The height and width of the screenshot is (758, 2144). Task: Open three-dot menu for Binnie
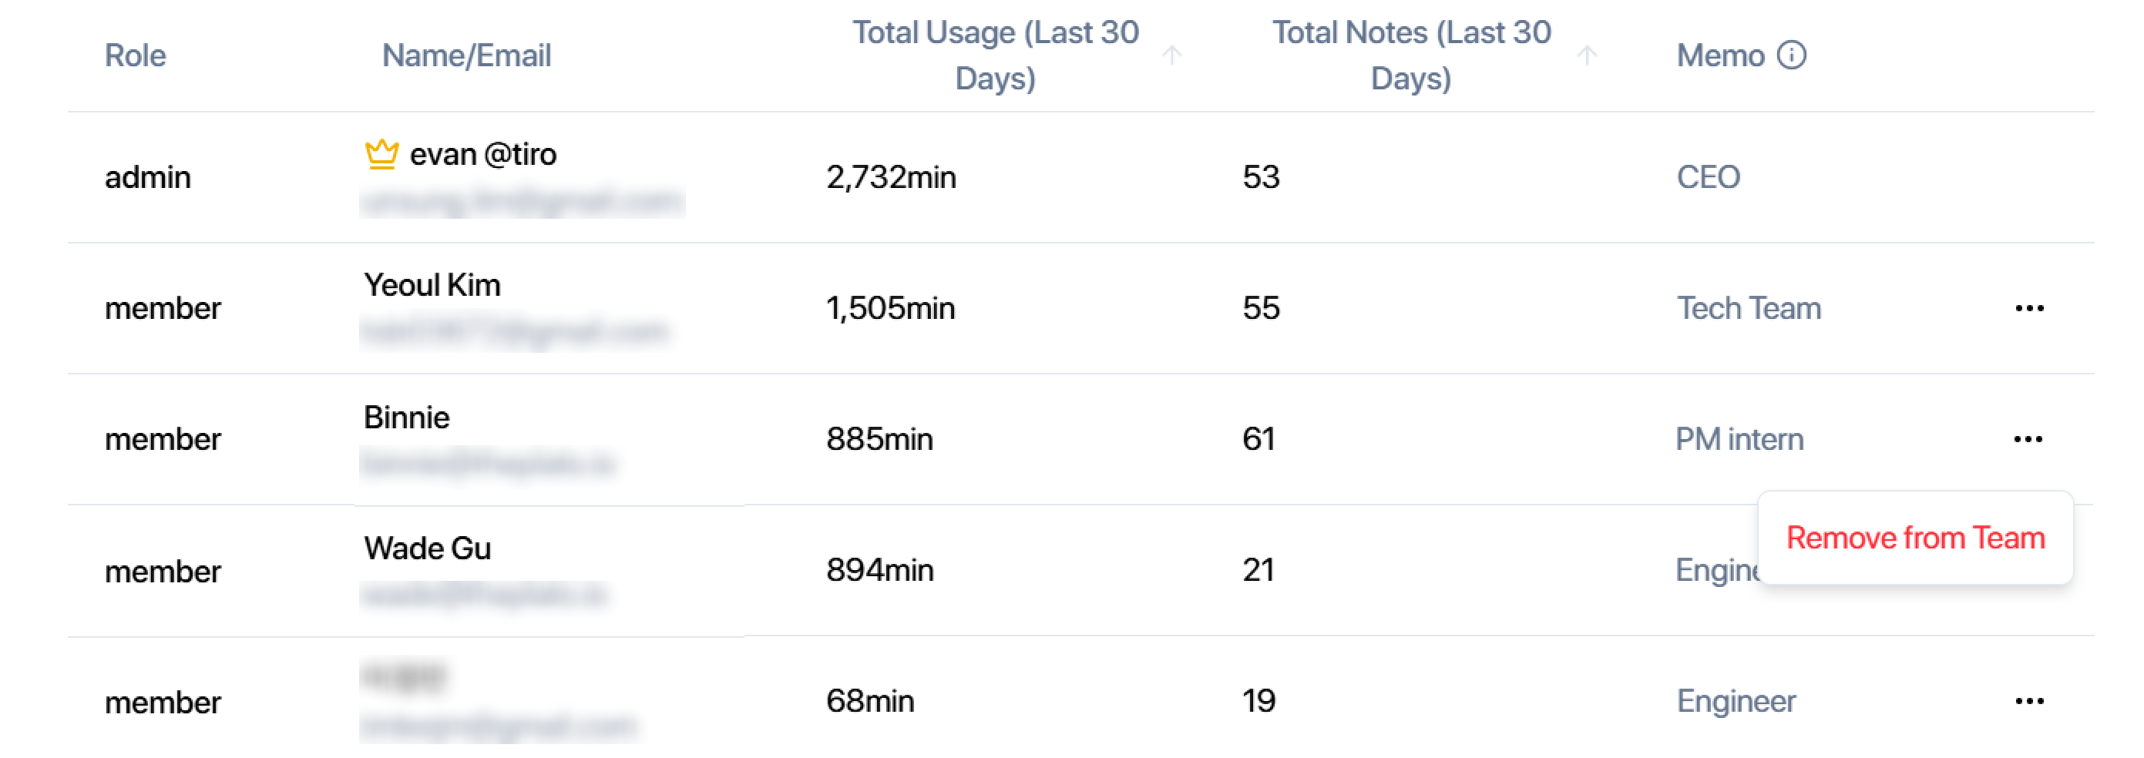[2028, 439]
